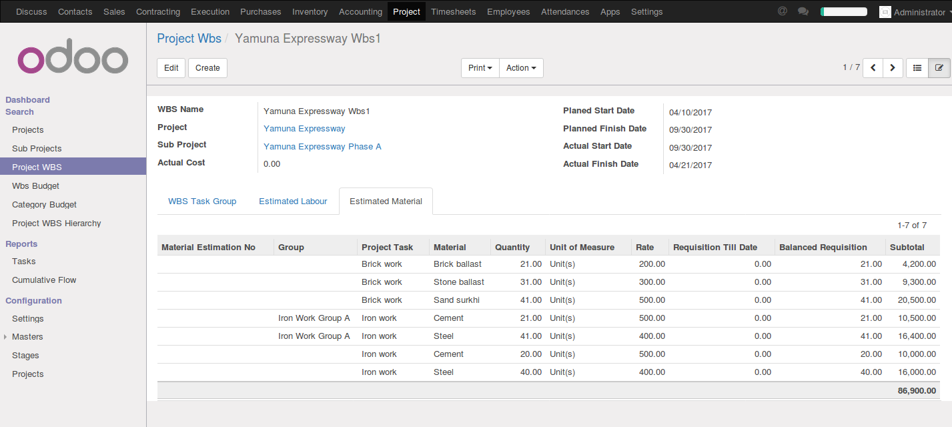Open the Apps menu

pyautogui.click(x=610, y=11)
